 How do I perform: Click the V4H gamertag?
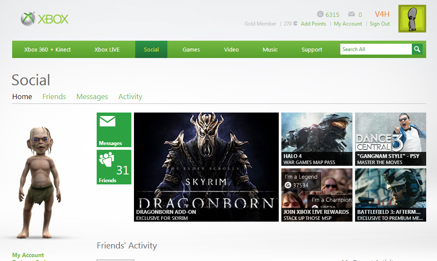point(382,14)
